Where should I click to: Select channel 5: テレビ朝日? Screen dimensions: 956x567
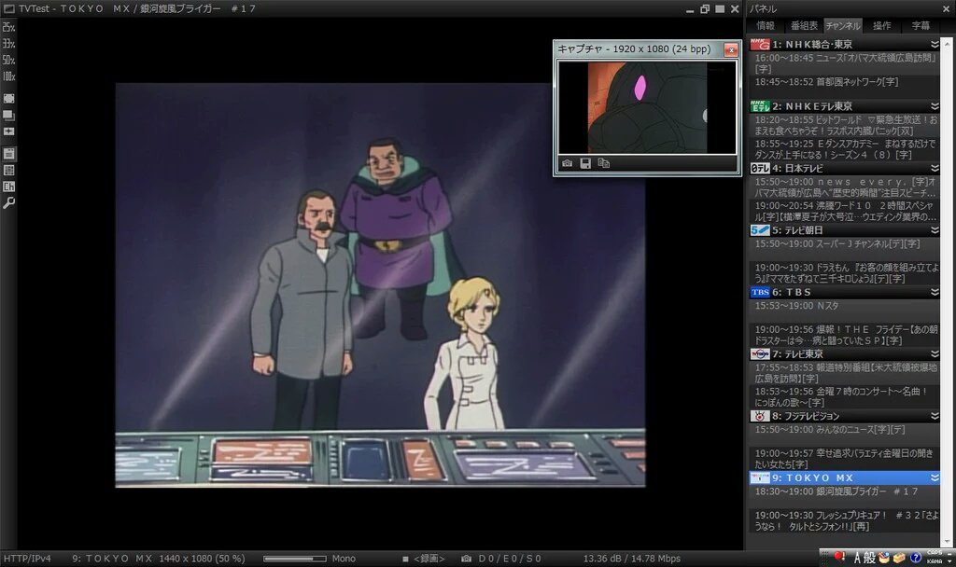click(x=844, y=230)
